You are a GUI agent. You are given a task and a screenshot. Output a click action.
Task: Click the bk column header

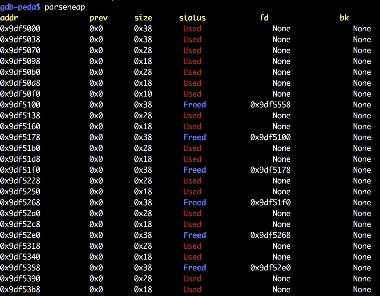pos(344,18)
